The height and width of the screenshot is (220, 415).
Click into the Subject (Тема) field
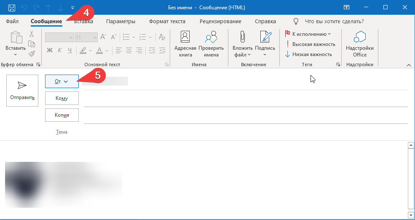246,132
